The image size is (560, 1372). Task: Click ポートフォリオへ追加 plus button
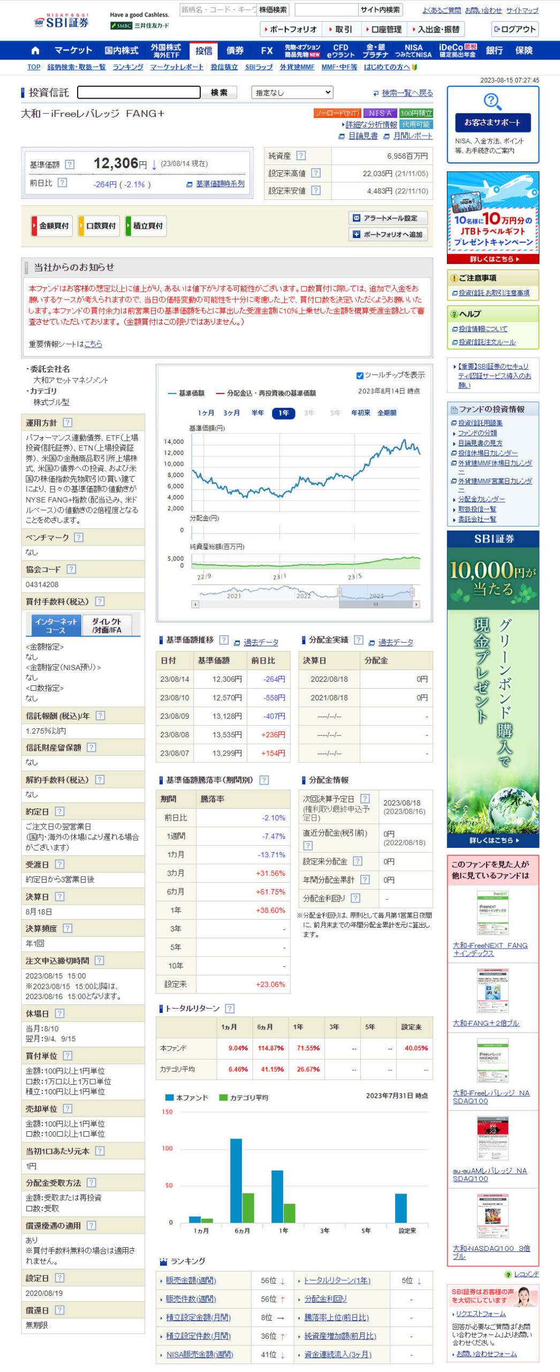388,234
